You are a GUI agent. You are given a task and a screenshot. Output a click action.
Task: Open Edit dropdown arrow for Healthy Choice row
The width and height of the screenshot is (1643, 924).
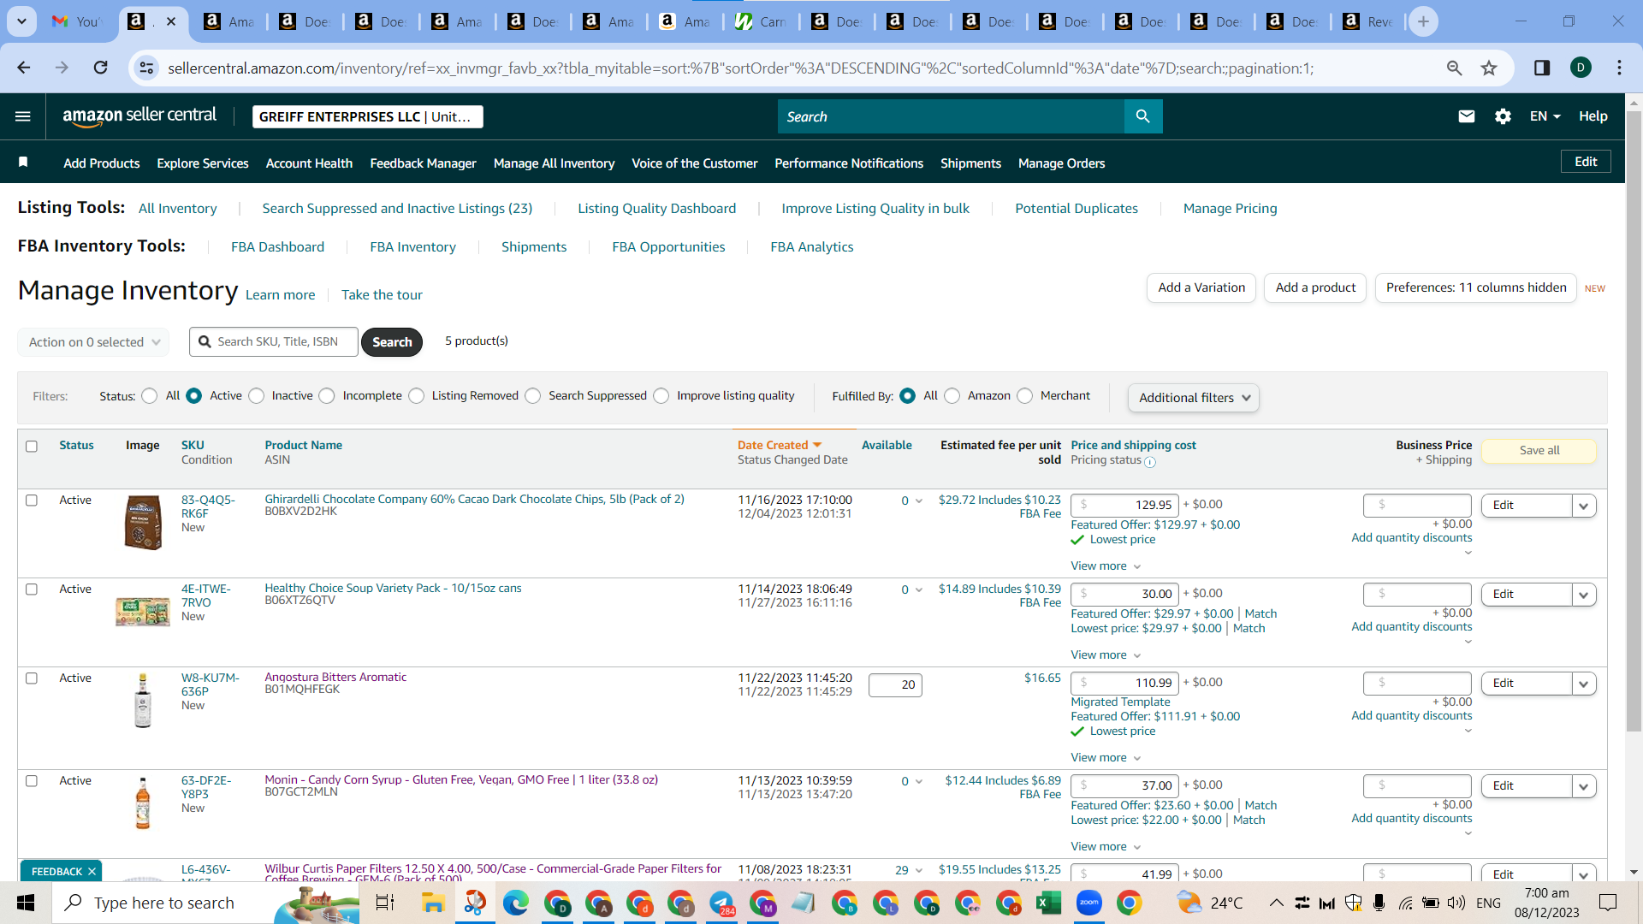(1584, 595)
